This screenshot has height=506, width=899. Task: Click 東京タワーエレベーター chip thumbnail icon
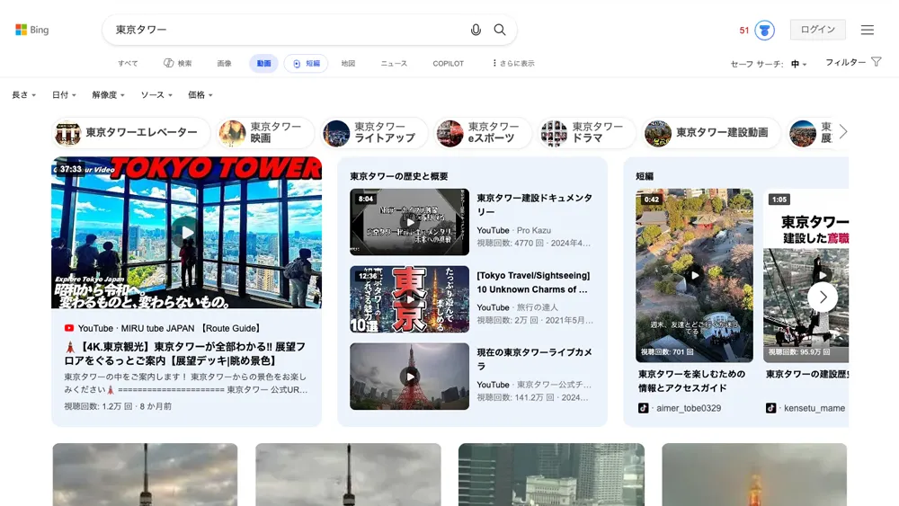67,132
